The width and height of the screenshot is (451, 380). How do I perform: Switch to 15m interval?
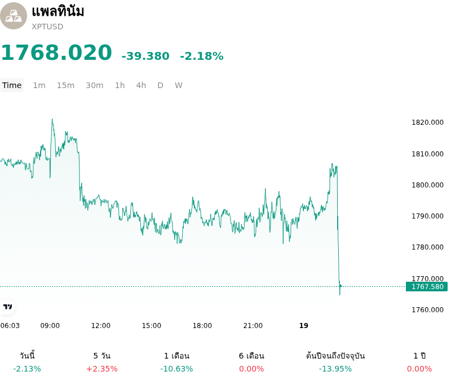click(x=65, y=85)
